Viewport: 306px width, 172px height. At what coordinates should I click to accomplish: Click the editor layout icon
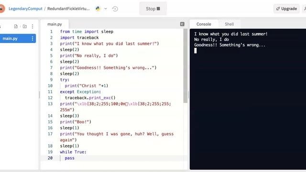[182, 24]
